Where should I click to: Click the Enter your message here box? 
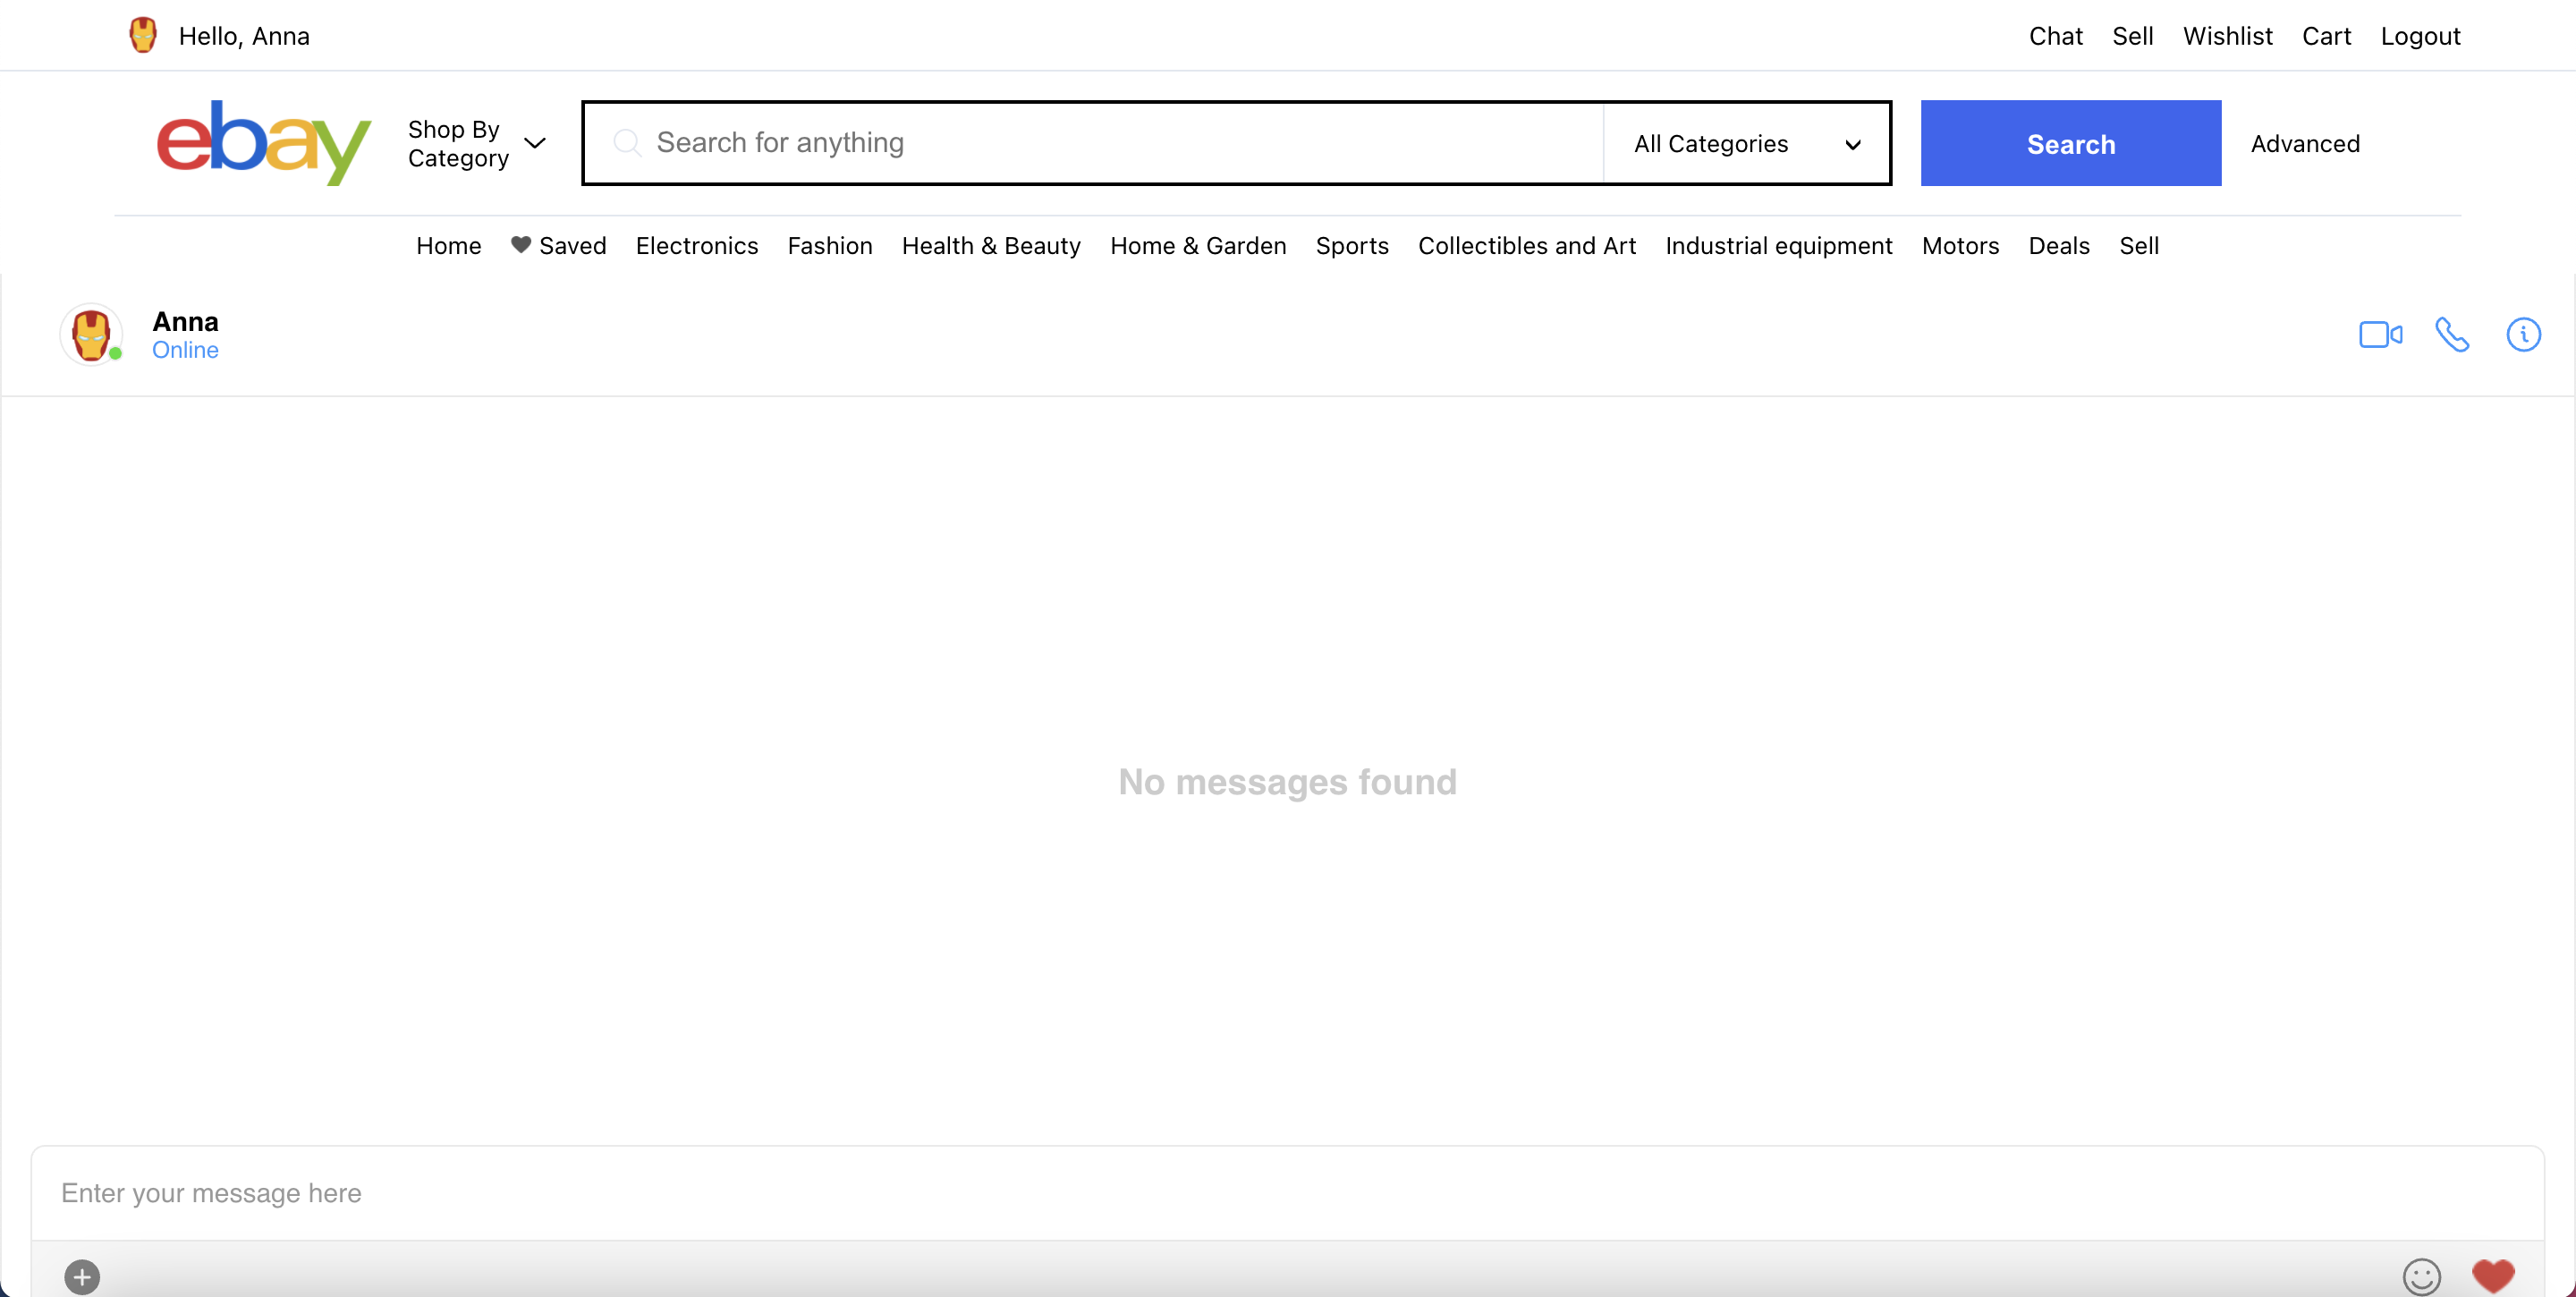[x=1287, y=1193]
